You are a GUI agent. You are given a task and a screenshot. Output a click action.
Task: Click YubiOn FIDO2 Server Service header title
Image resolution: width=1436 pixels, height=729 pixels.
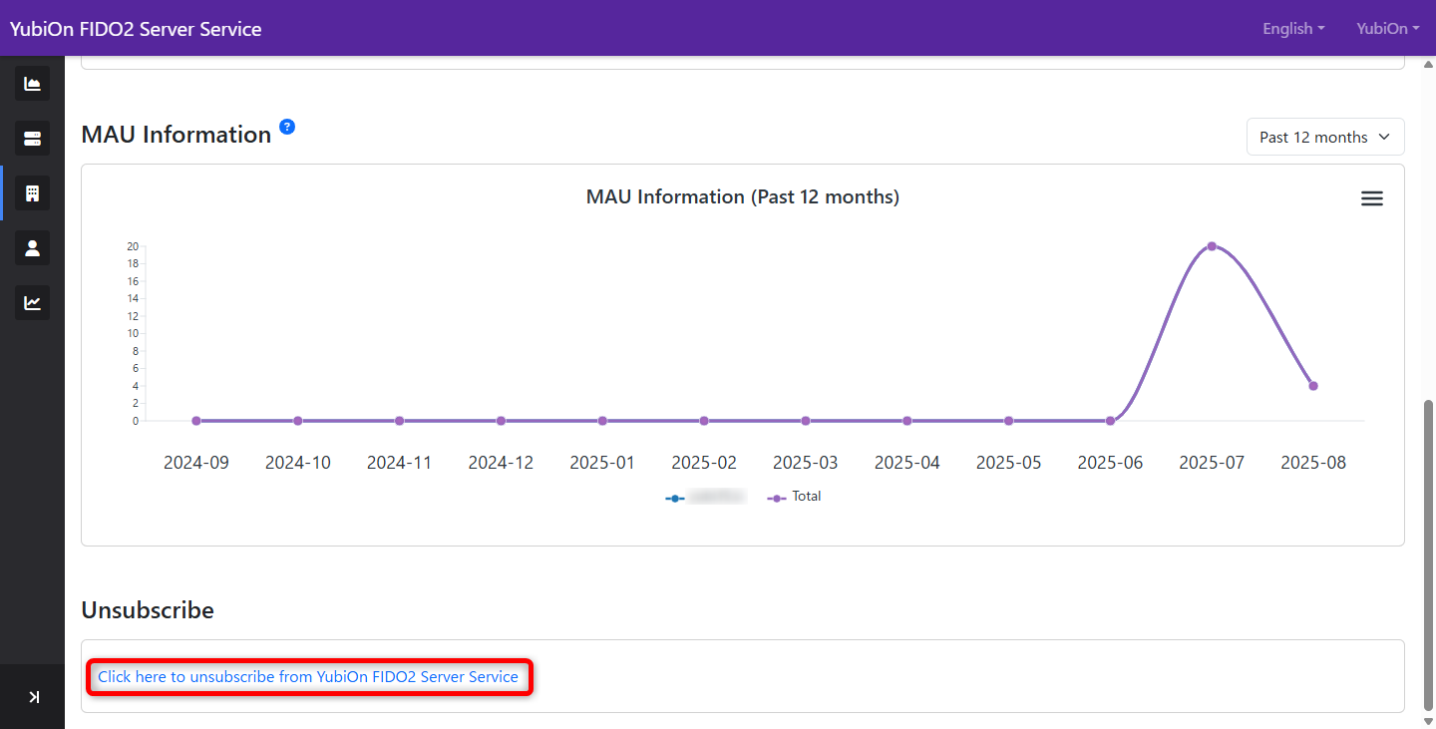click(136, 29)
